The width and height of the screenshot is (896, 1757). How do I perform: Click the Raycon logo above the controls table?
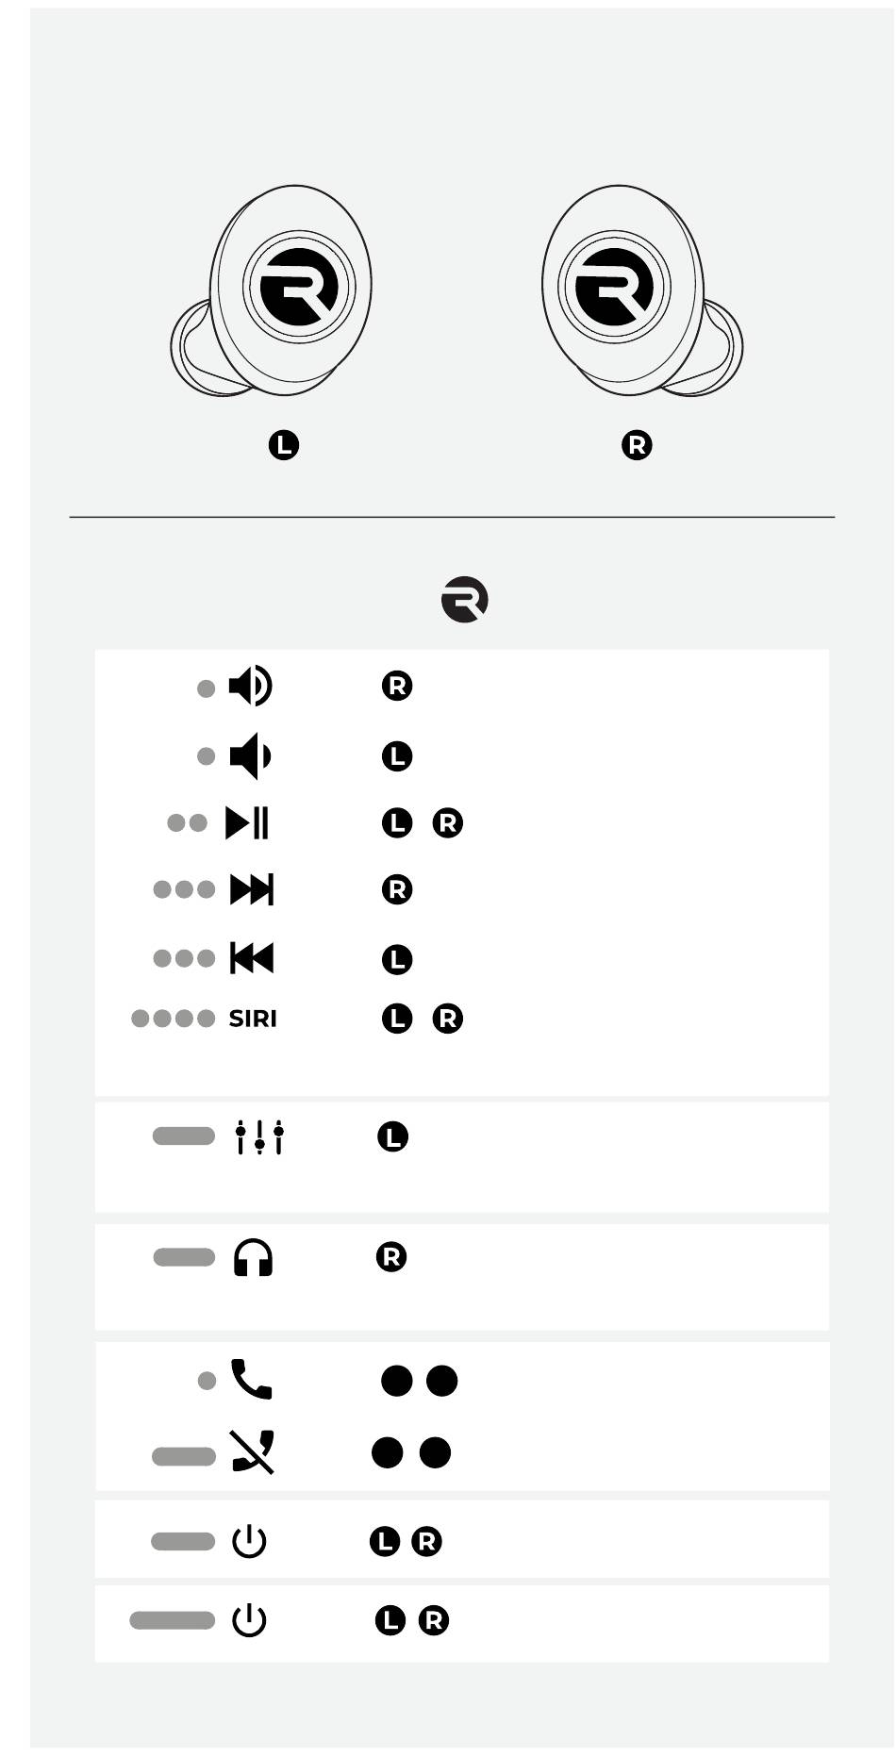coord(464,600)
